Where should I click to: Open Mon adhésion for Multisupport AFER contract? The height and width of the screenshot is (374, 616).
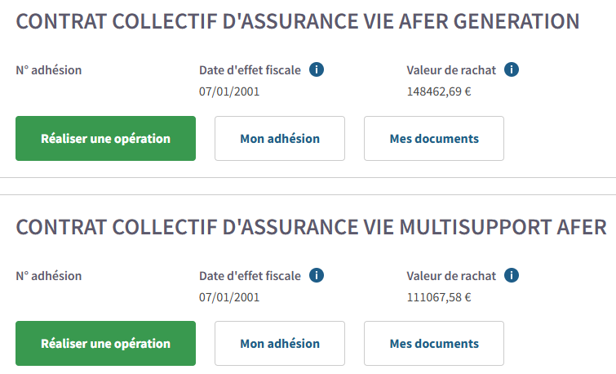click(280, 344)
